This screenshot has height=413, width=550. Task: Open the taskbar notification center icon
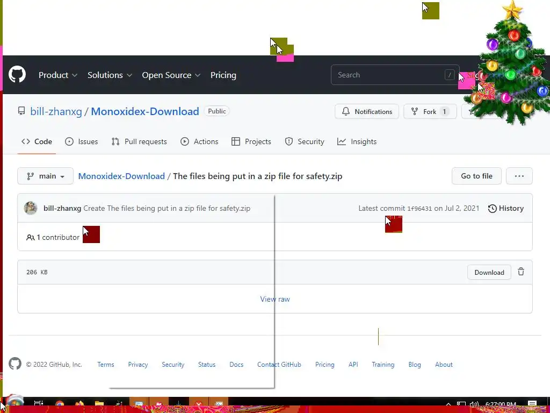click(x=532, y=404)
